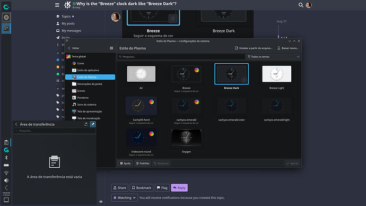
Task: Reply to the forum topic
Action: click(x=179, y=188)
